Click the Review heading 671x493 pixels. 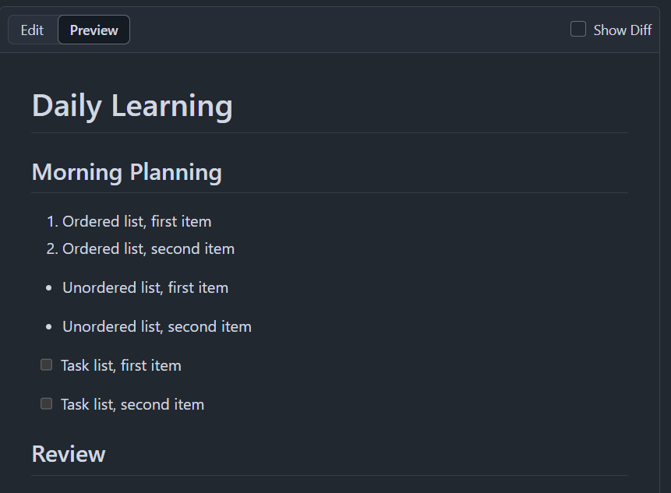click(69, 453)
